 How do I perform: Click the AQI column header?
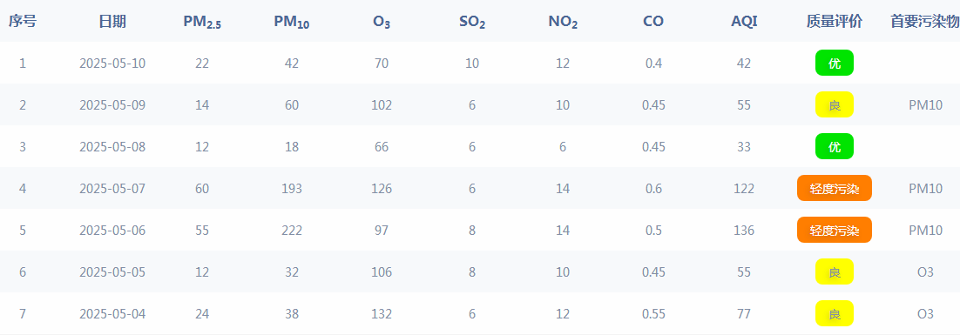tap(744, 22)
